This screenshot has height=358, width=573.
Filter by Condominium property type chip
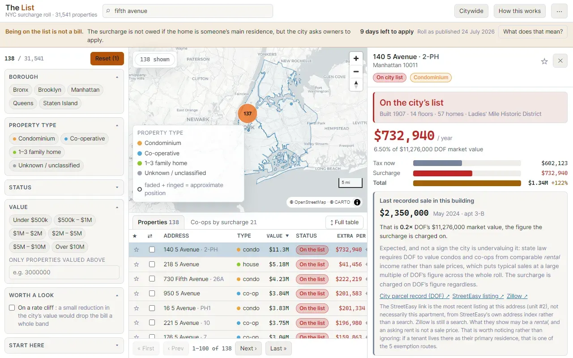[x=34, y=139]
